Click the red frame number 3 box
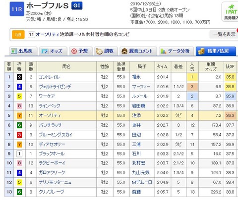238x203 pixels. click(19, 135)
